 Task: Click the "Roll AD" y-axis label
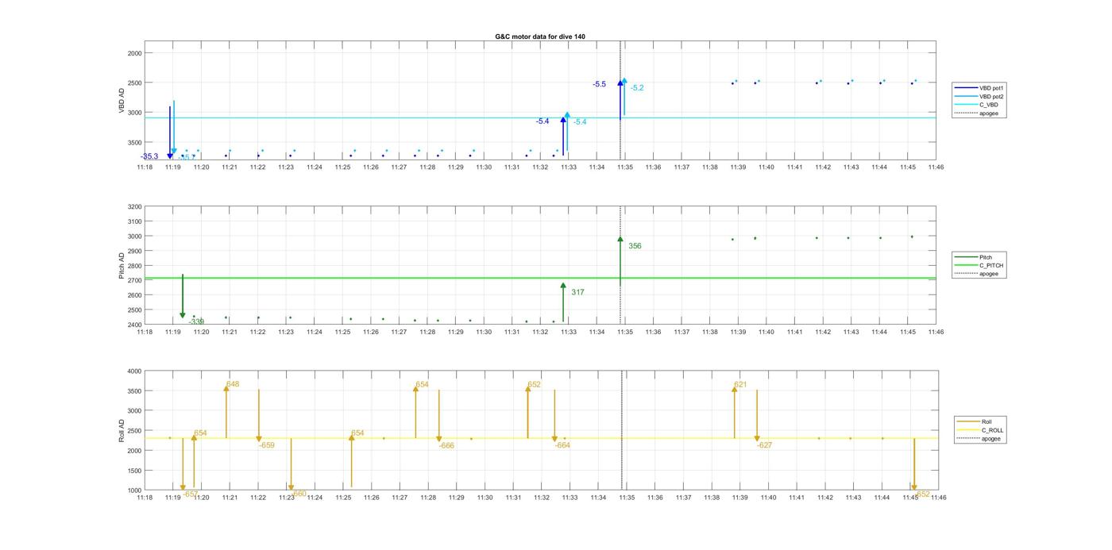click(122, 431)
